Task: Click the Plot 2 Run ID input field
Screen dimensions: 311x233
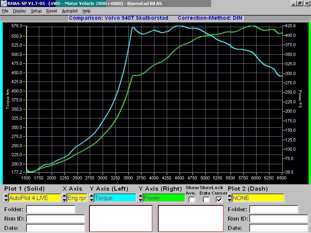Action: tap(279, 219)
